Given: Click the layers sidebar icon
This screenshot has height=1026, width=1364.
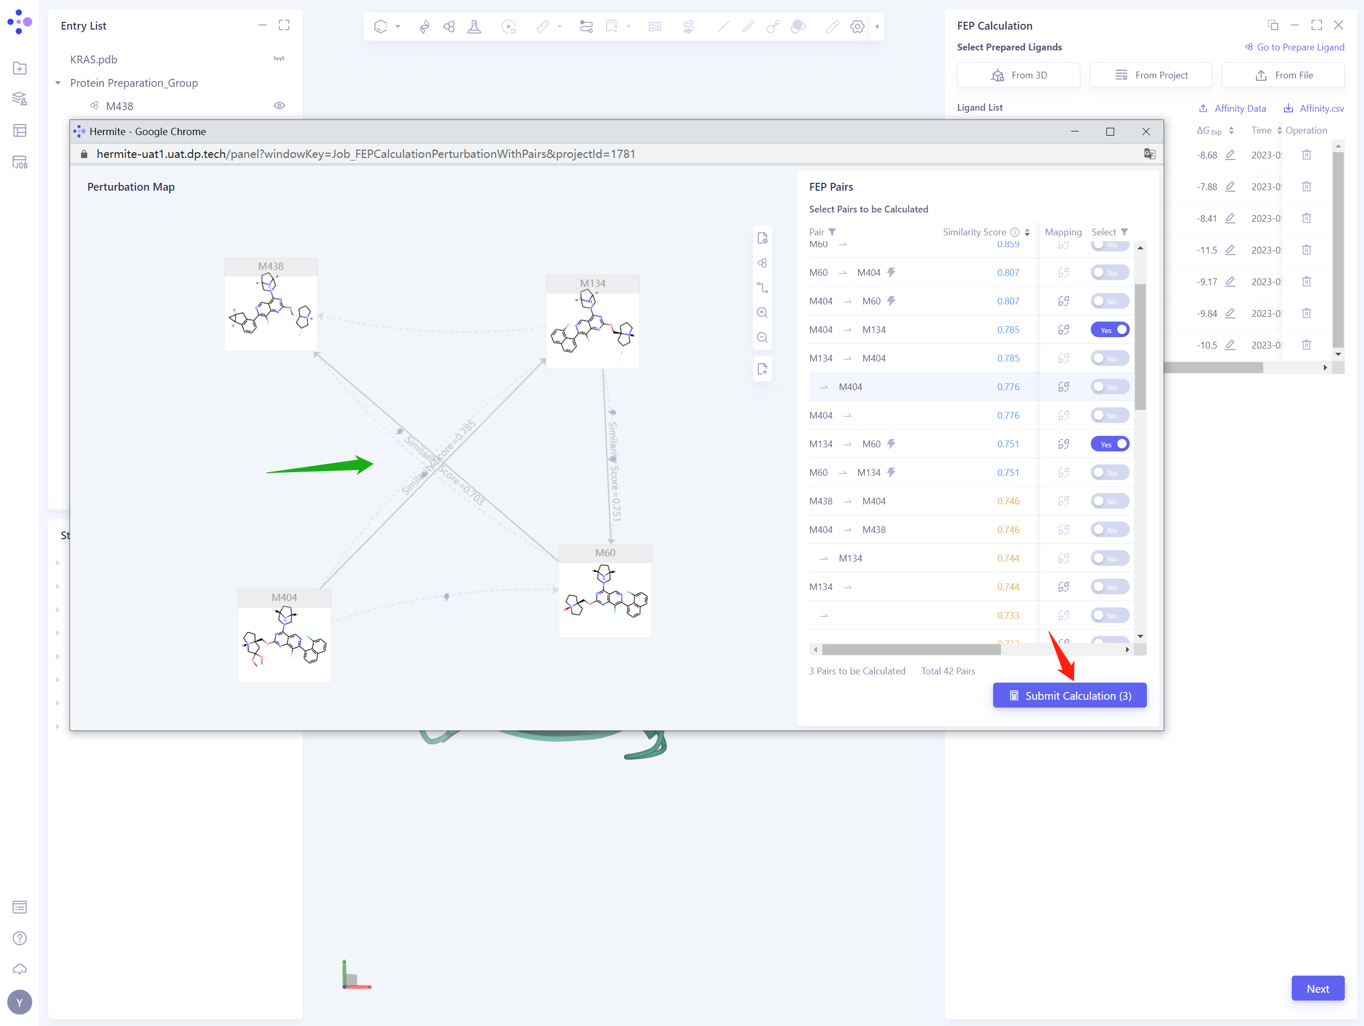Looking at the screenshot, I should [x=20, y=99].
